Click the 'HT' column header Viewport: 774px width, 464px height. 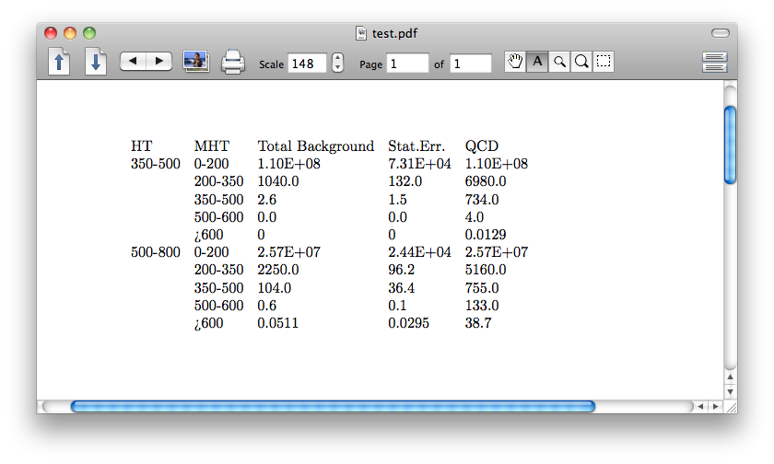142,146
